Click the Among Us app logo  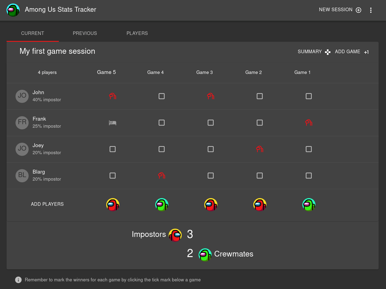[13, 10]
